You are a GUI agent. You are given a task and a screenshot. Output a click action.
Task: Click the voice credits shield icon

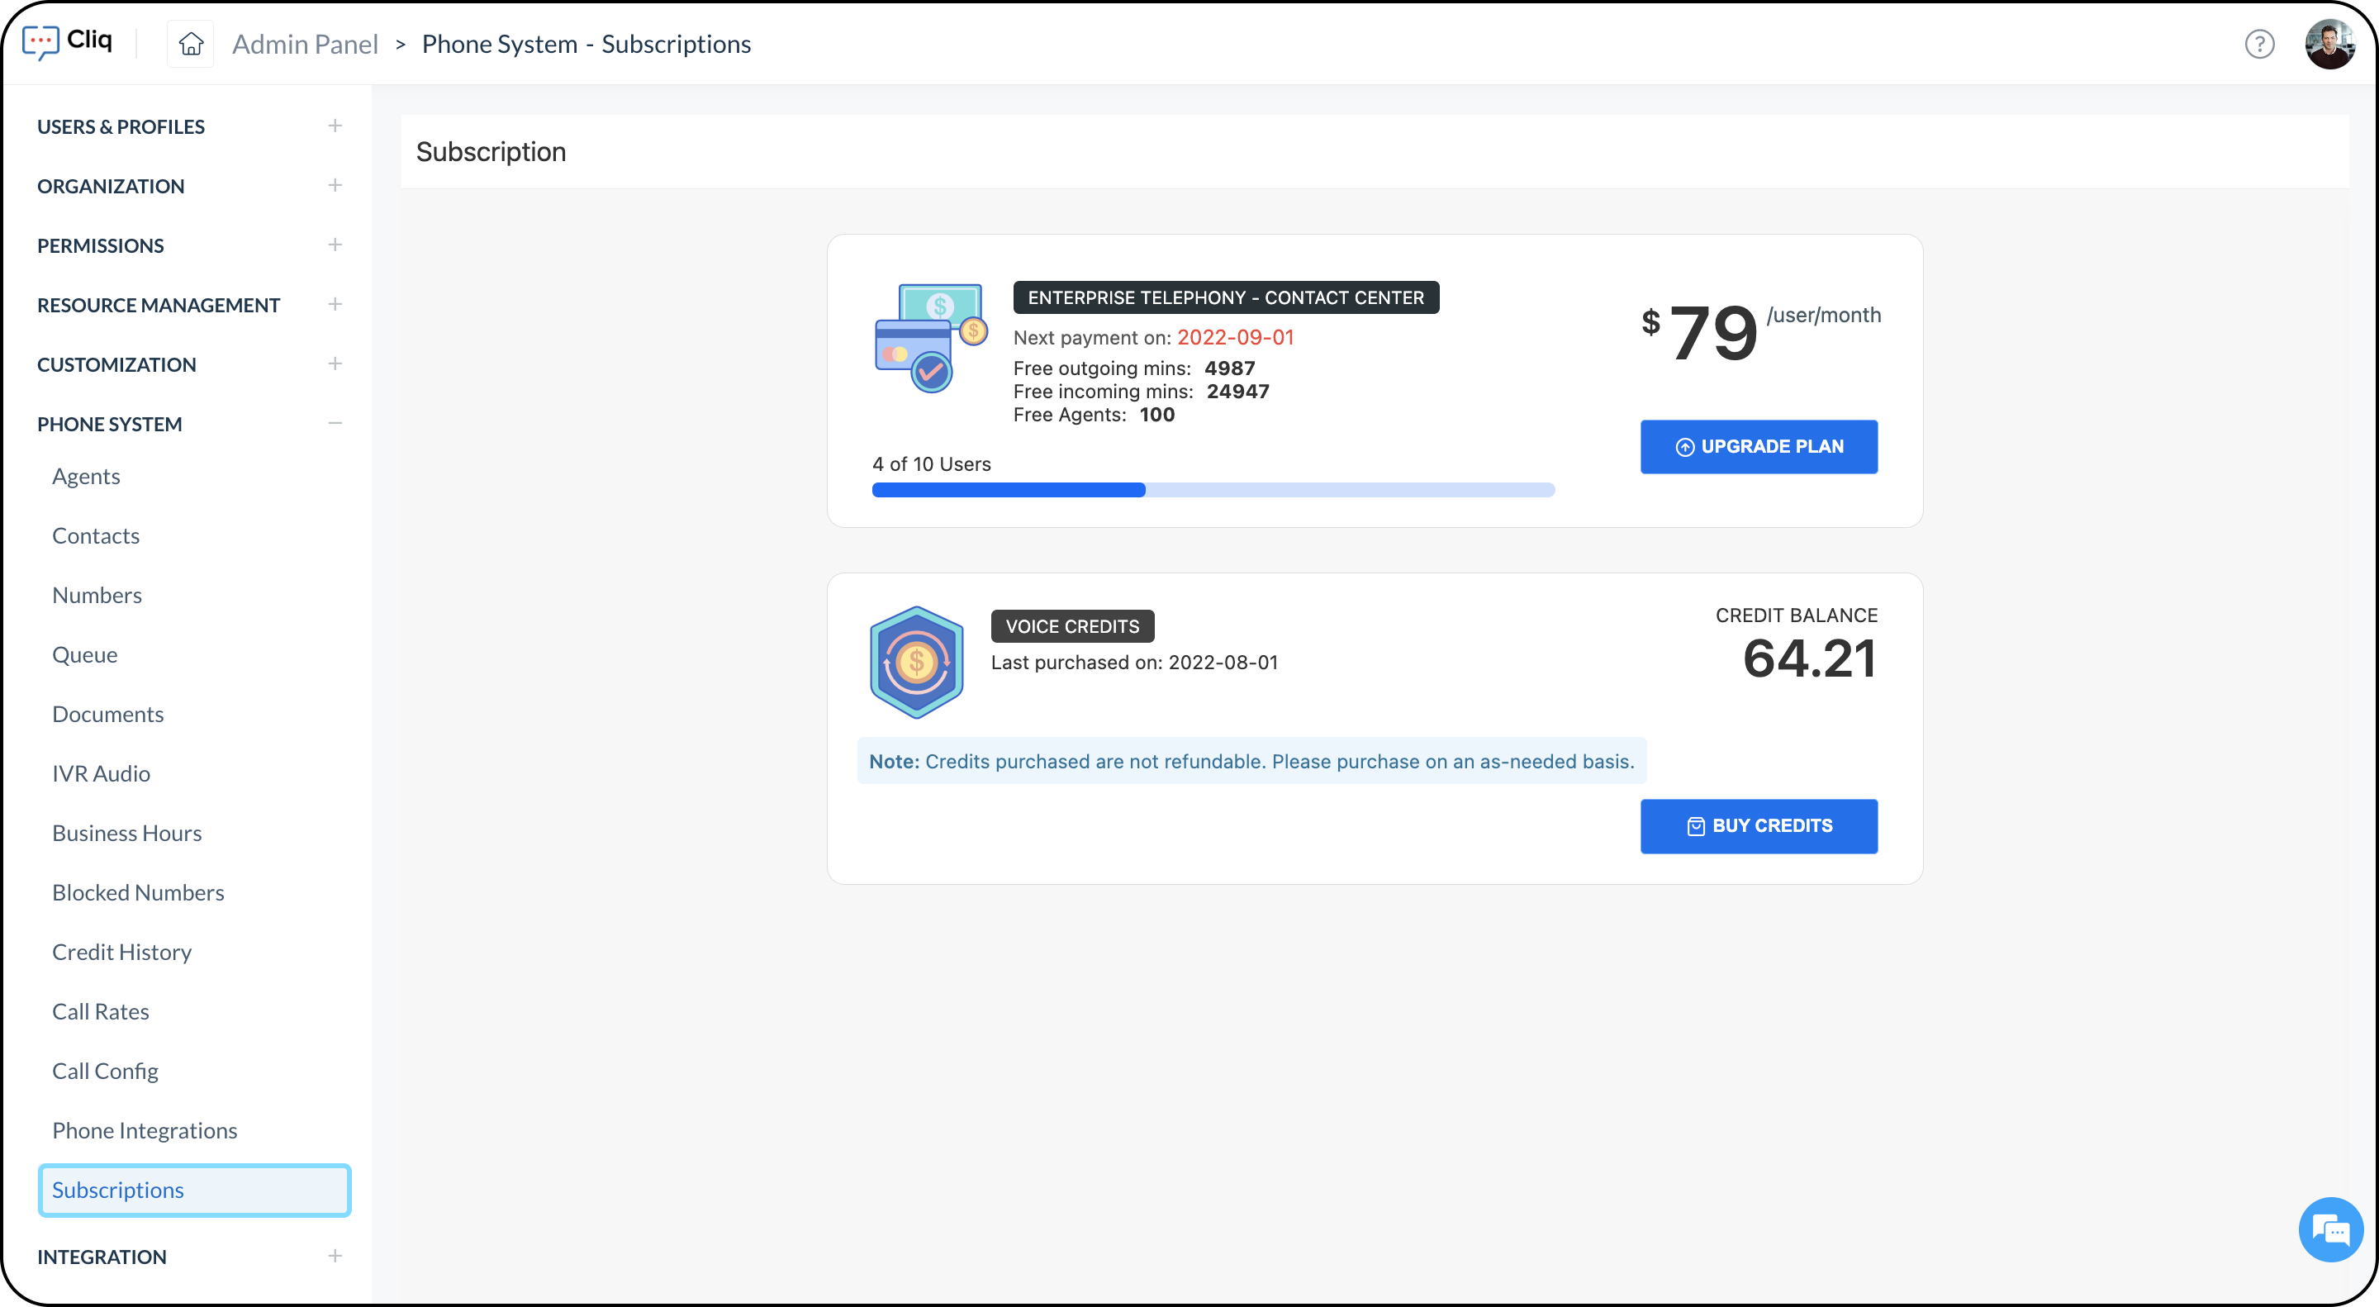(916, 662)
